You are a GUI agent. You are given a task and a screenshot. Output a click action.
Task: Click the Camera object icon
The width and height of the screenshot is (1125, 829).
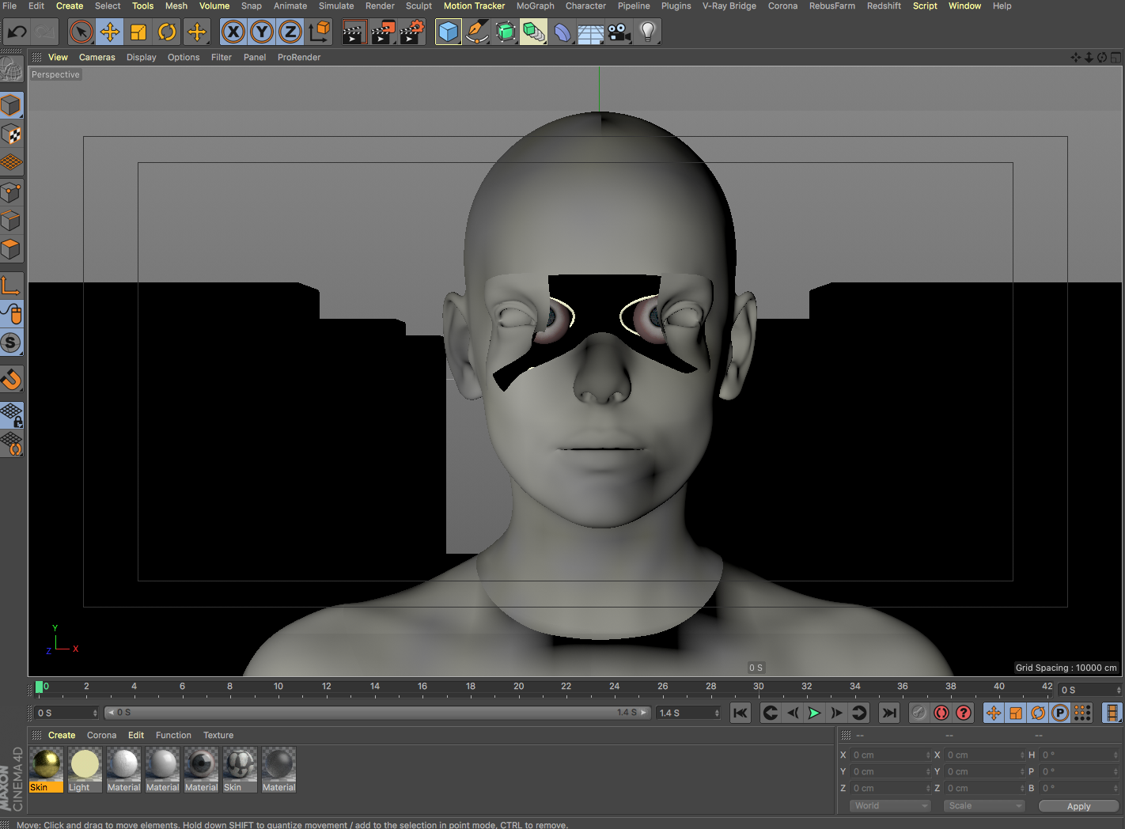pyautogui.click(x=619, y=32)
